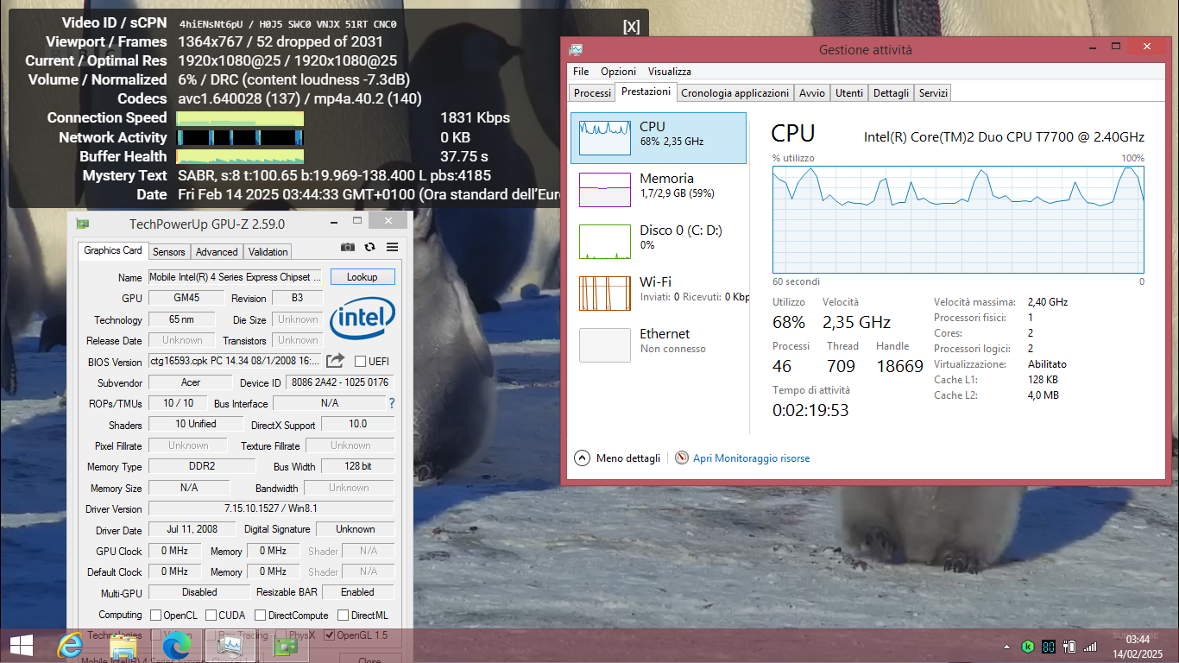Open Microsoft Edge from the taskbar
Viewport: 1179px width, 663px height.
click(x=176, y=645)
